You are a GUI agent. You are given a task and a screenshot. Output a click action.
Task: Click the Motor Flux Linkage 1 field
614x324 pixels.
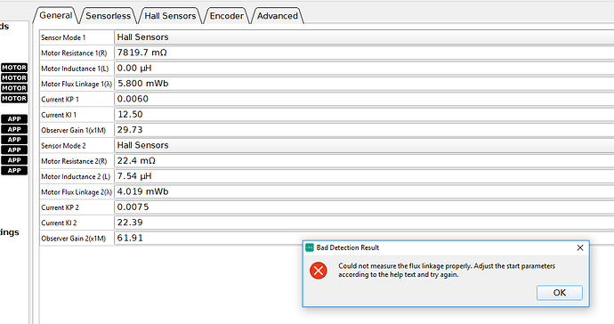tap(364, 84)
